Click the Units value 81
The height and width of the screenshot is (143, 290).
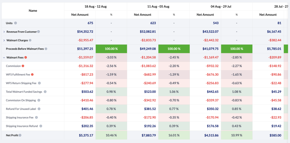(280, 23)
